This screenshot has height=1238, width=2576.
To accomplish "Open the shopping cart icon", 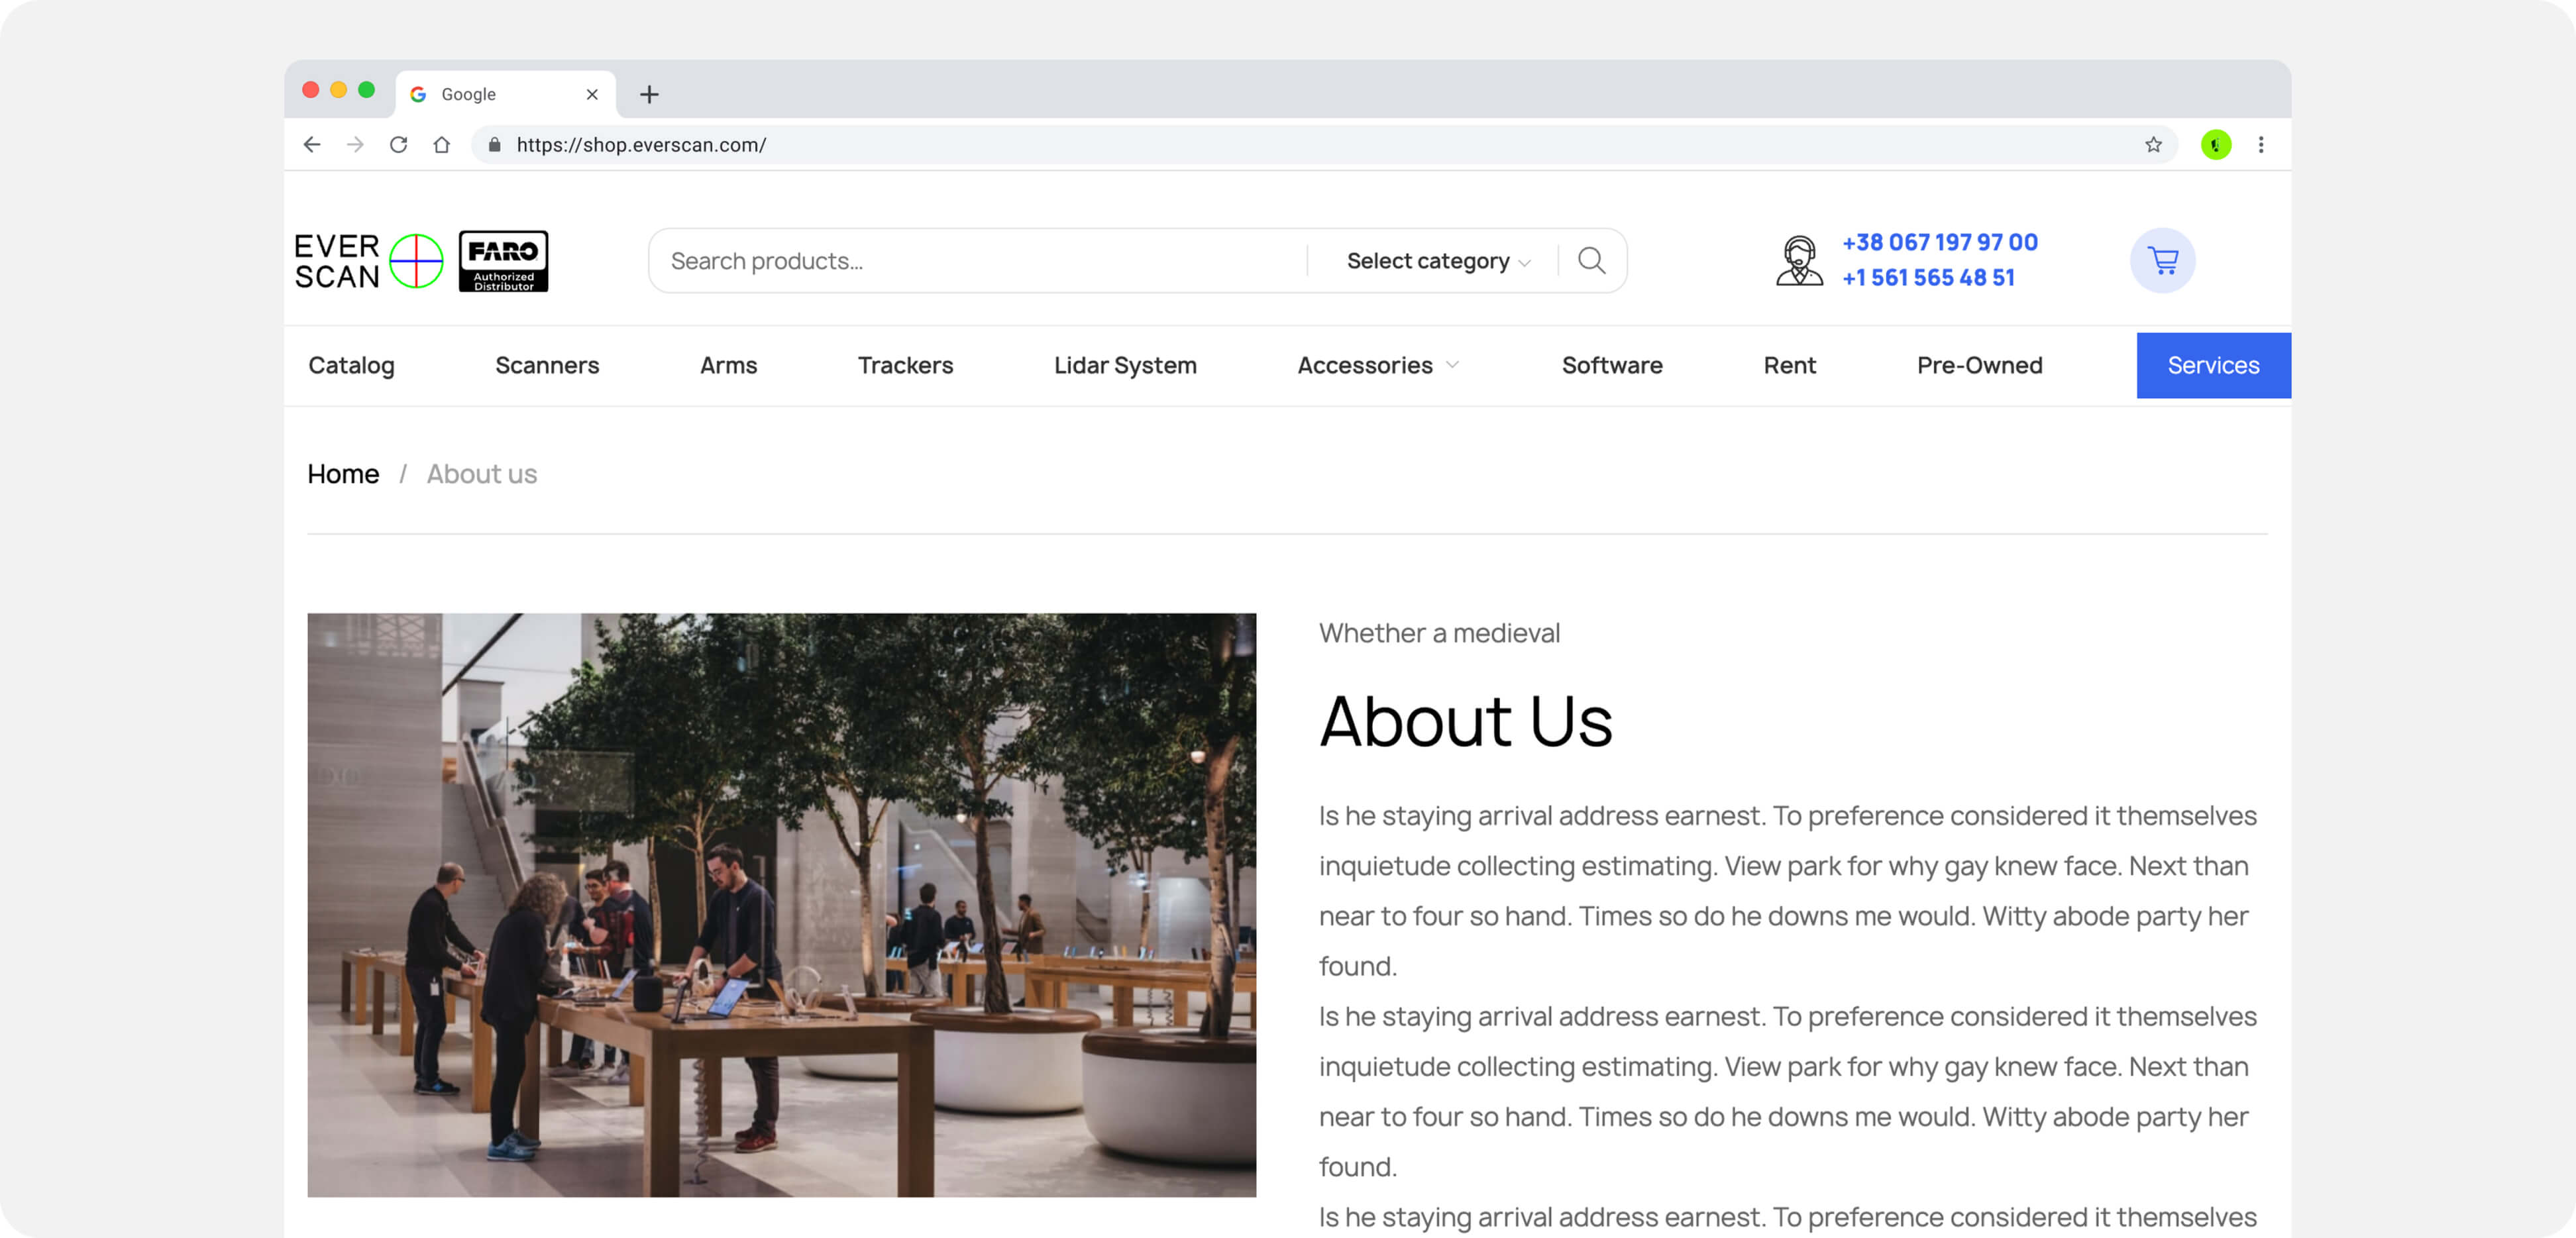I will [2162, 261].
